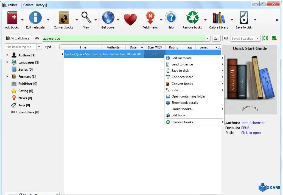Open the Add books dropdown arrow
Viewport: 283px width, 195px height.
(23, 20)
